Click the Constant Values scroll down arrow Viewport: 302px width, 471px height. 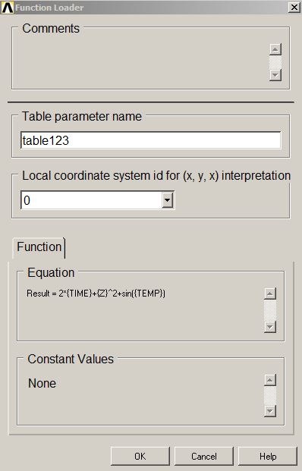tap(270, 410)
